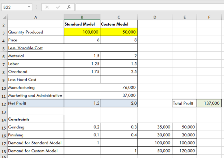
Task: Click the Cancel X icon in formula bar
Action: 47,7
